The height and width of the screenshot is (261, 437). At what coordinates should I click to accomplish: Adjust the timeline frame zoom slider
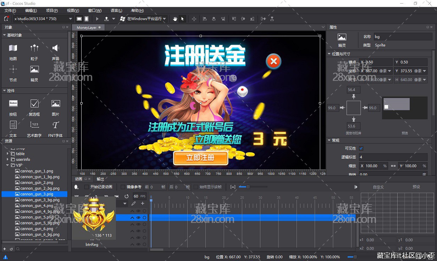[x=248, y=187]
